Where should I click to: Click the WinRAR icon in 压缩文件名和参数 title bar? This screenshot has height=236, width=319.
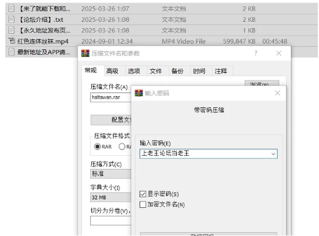(x=85, y=53)
